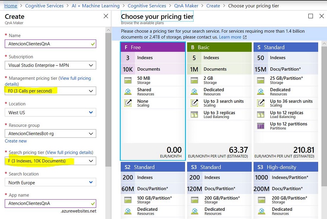This screenshot has width=327, height=219.
Task: Open the Learn more external link icon
Action: (x=245, y=37)
